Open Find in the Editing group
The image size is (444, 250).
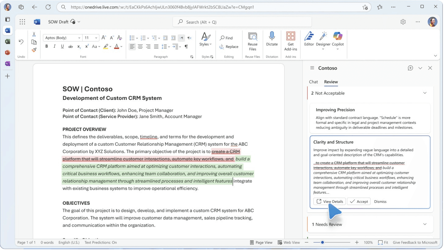226,38
